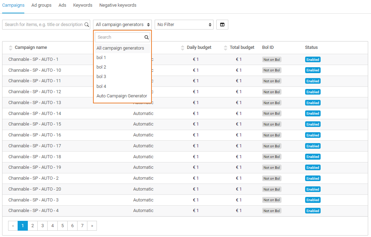Open the Negative keywords tab
The image size is (371, 237).
click(118, 5)
